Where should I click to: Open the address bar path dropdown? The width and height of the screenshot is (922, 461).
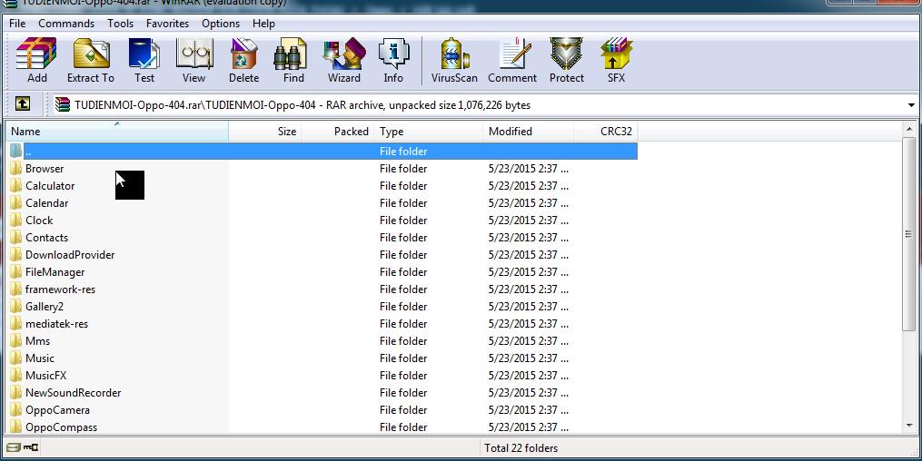click(911, 105)
